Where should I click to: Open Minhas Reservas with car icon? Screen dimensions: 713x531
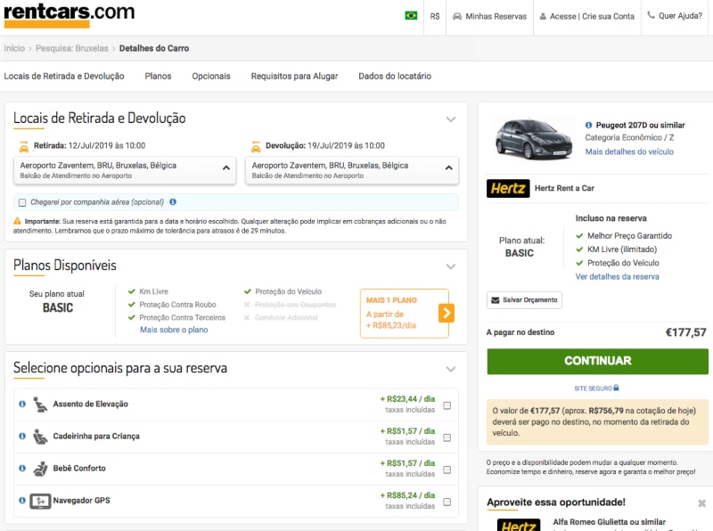(489, 16)
